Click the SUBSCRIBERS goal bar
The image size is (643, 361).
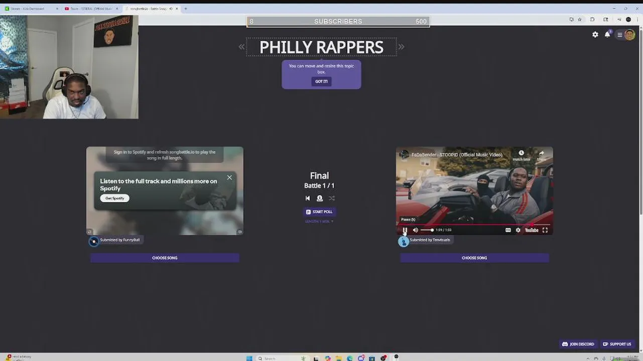click(338, 21)
